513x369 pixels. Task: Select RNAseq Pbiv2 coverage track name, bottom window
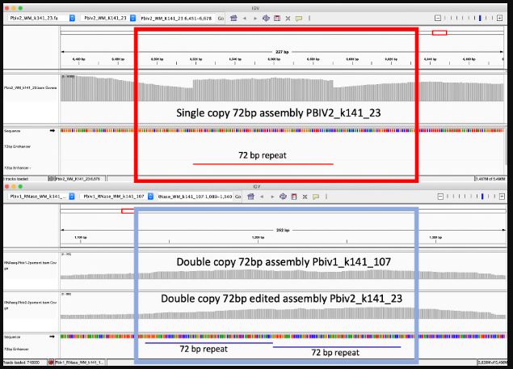(x=31, y=305)
